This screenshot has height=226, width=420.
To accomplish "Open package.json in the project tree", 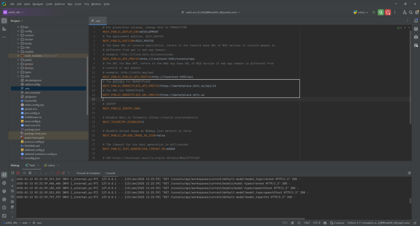I will pos(32,129).
